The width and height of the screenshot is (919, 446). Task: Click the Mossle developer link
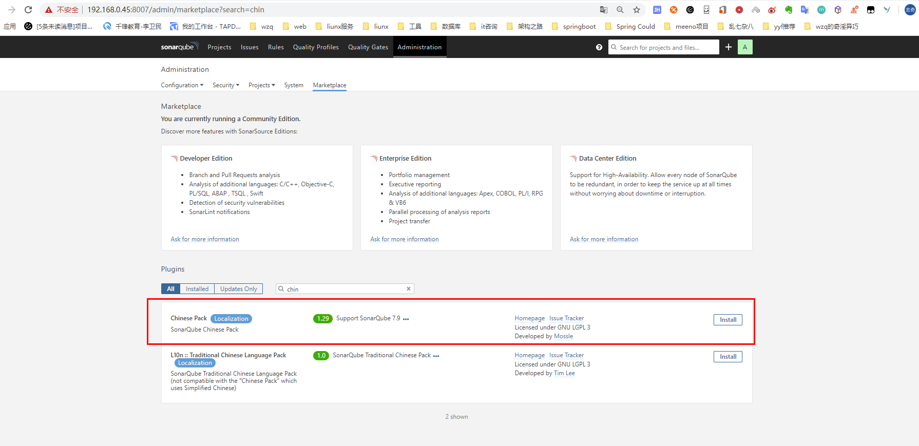pos(563,336)
